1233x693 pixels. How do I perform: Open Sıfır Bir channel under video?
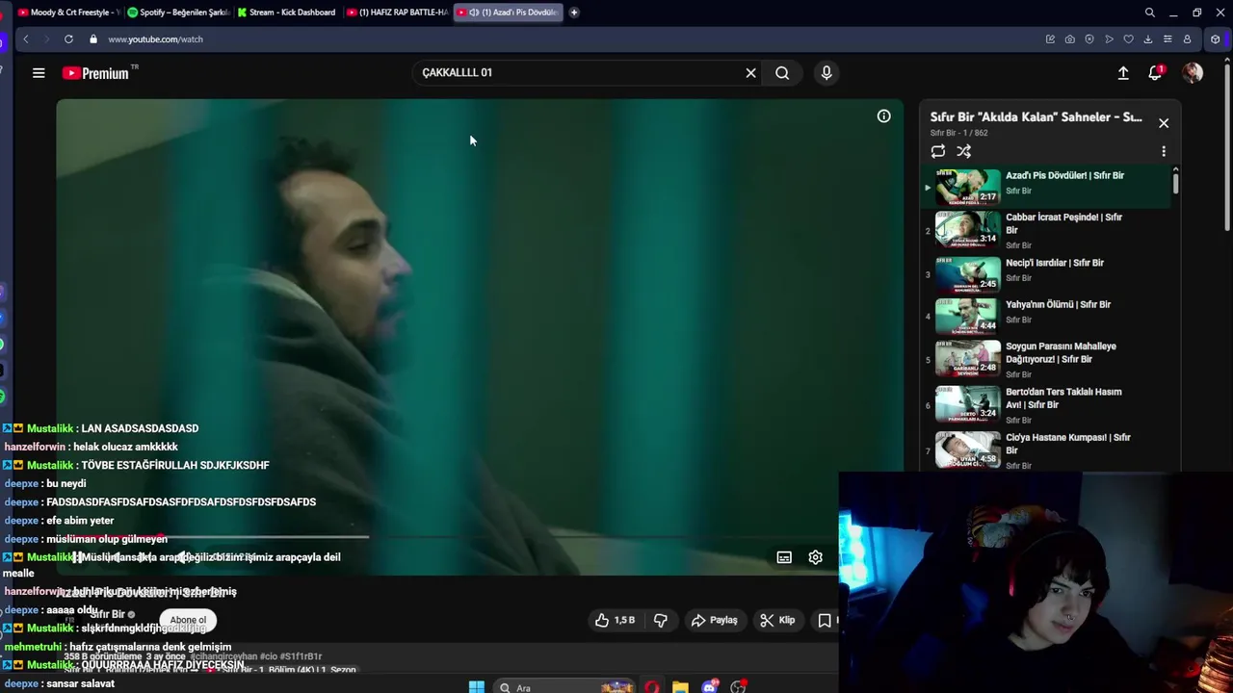click(107, 614)
